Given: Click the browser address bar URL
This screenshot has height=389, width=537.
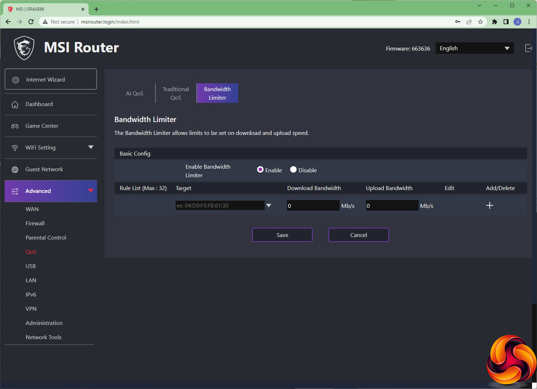Looking at the screenshot, I should 110,22.
